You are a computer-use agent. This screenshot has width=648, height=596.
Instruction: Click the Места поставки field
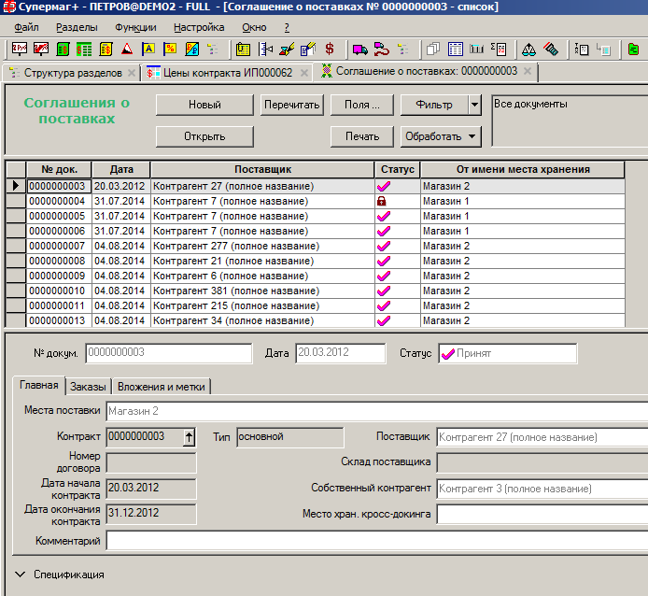pyautogui.click(x=377, y=411)
